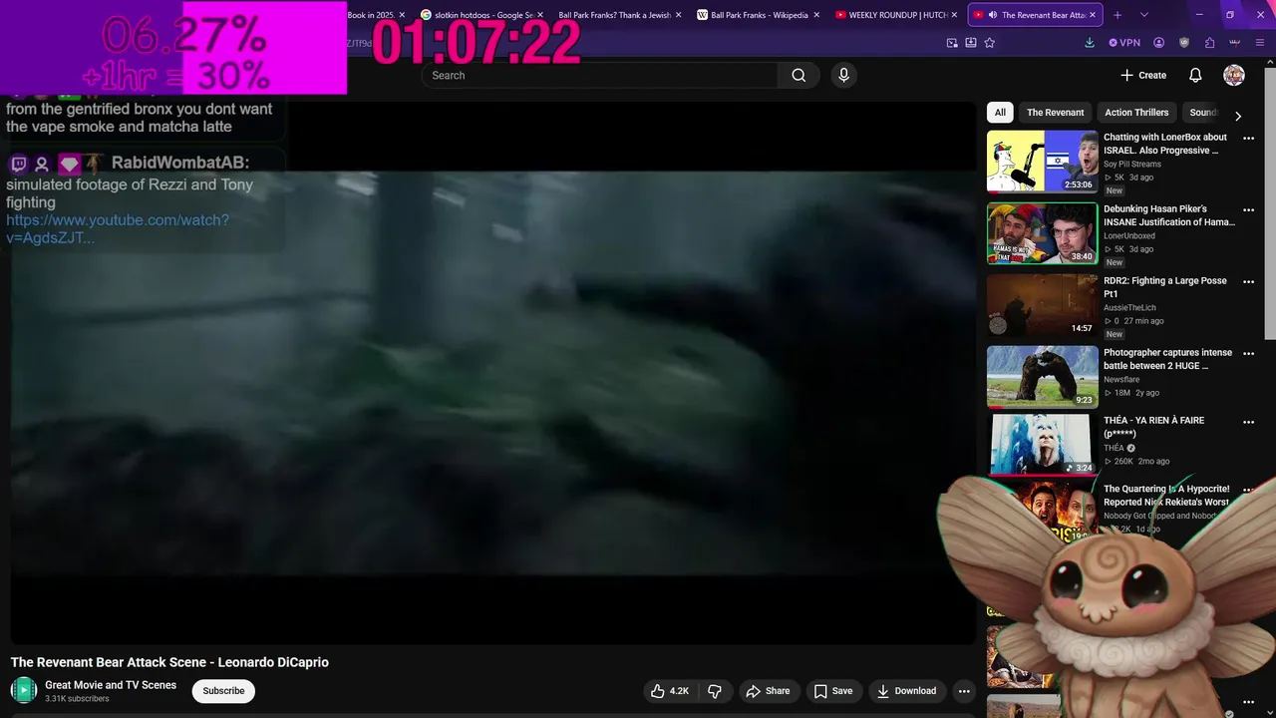1276x718 pixels.
Task: Close the Ball Park Franks Wikipedia tab
Action: click(x=816, y=15)
